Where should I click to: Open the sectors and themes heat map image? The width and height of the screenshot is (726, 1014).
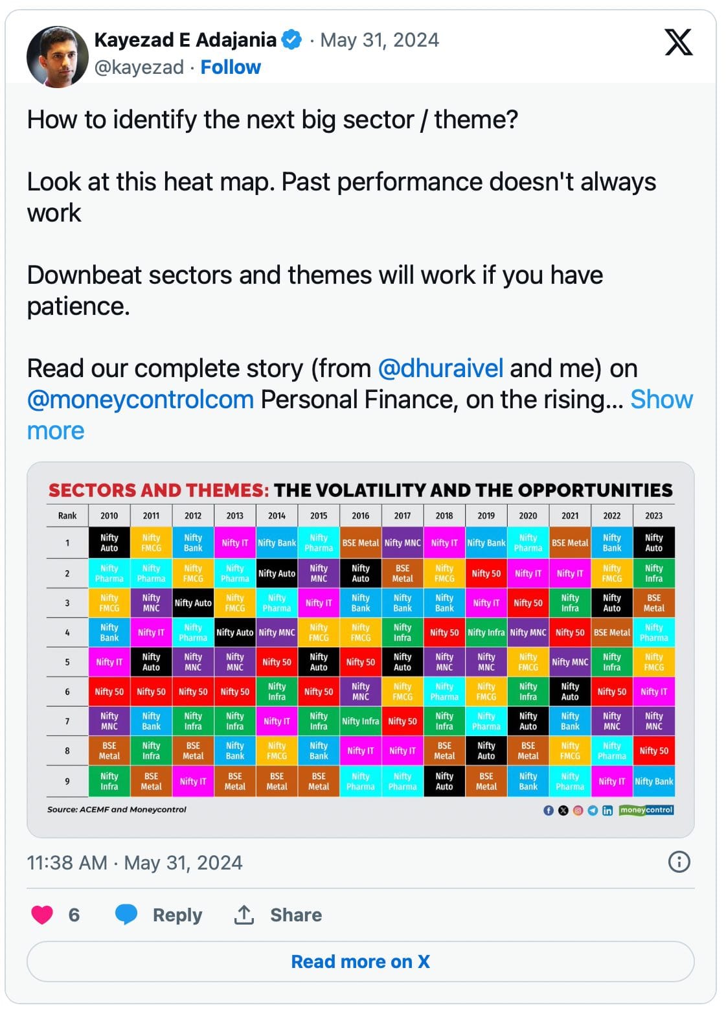coord(361,649)
